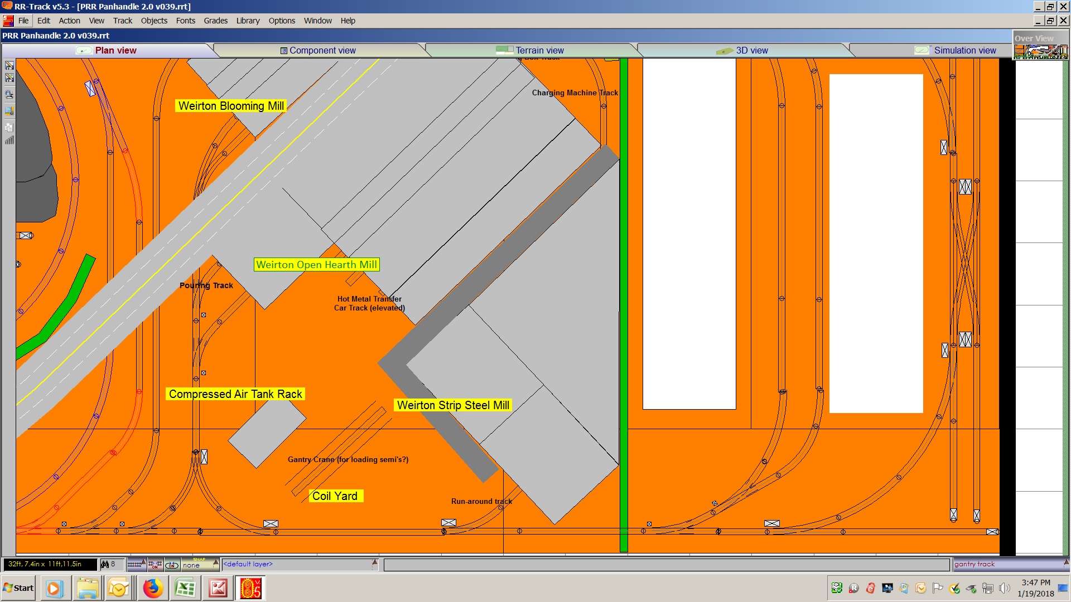This screenshot has height=602, width=1071.
Task: Click the Over View thumbnail panel
Action: (x=1040, y=52)
